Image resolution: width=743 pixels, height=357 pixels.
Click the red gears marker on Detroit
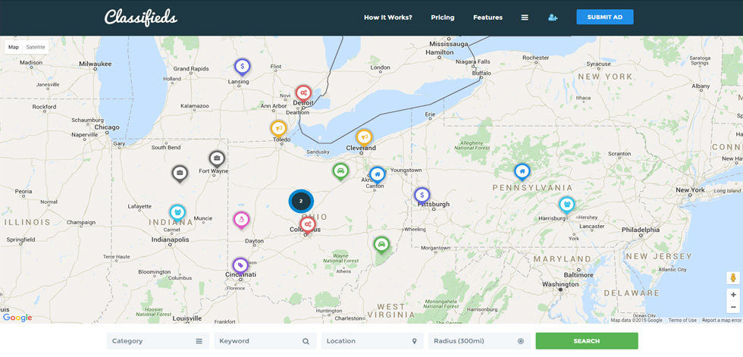[303, 94]
